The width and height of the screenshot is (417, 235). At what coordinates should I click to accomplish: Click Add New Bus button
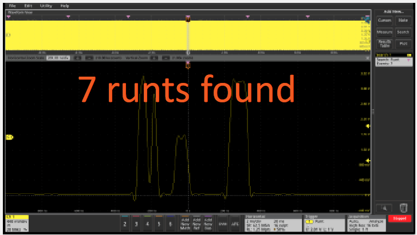[x=208, y=224]
